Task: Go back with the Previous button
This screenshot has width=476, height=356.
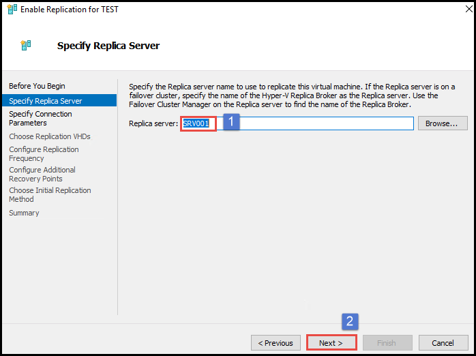Action: pos(276,342)
